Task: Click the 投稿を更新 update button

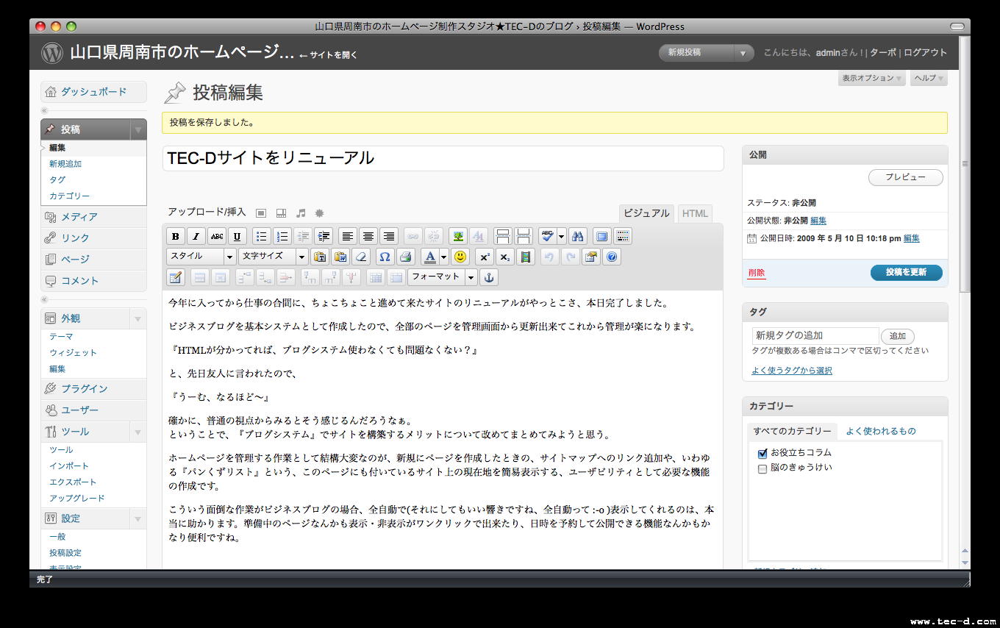Action: [x=906, y=272]
